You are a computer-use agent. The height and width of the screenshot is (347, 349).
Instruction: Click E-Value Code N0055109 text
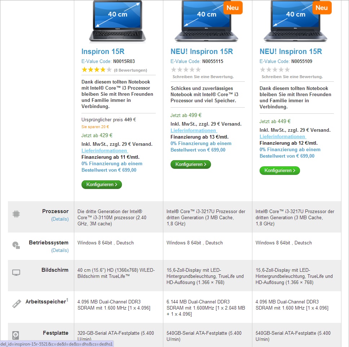286,61
